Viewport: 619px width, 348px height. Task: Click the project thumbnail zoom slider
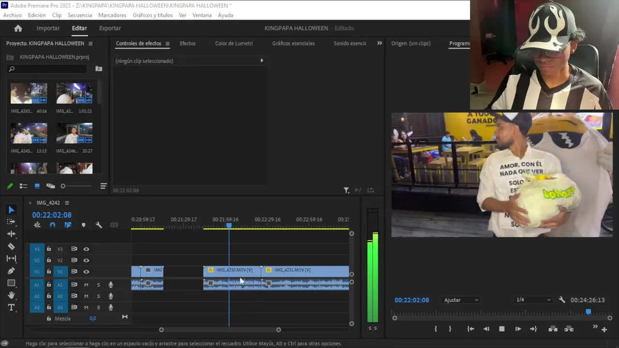(x=63, y=186)
